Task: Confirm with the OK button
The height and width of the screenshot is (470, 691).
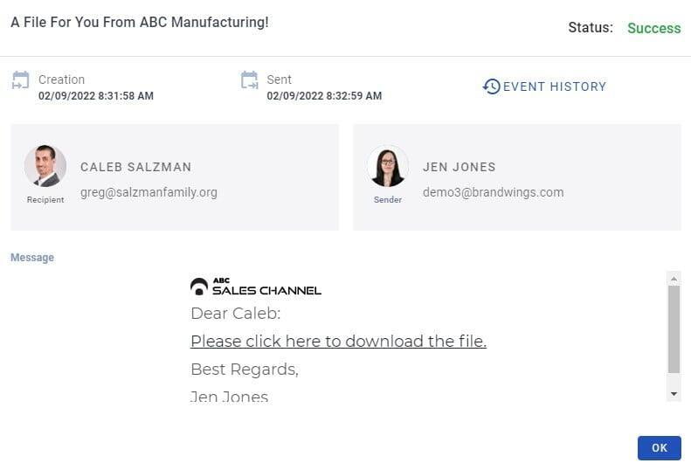Action: click(660, 448)
